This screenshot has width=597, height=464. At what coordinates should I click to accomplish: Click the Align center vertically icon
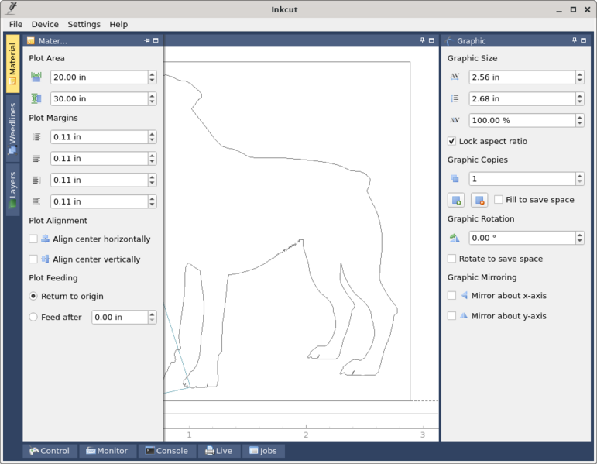pos(46,259)
